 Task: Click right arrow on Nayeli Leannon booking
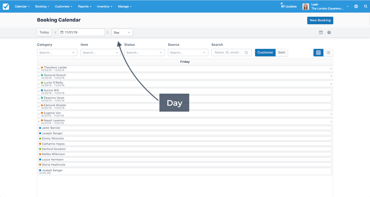tap(331, 121)
